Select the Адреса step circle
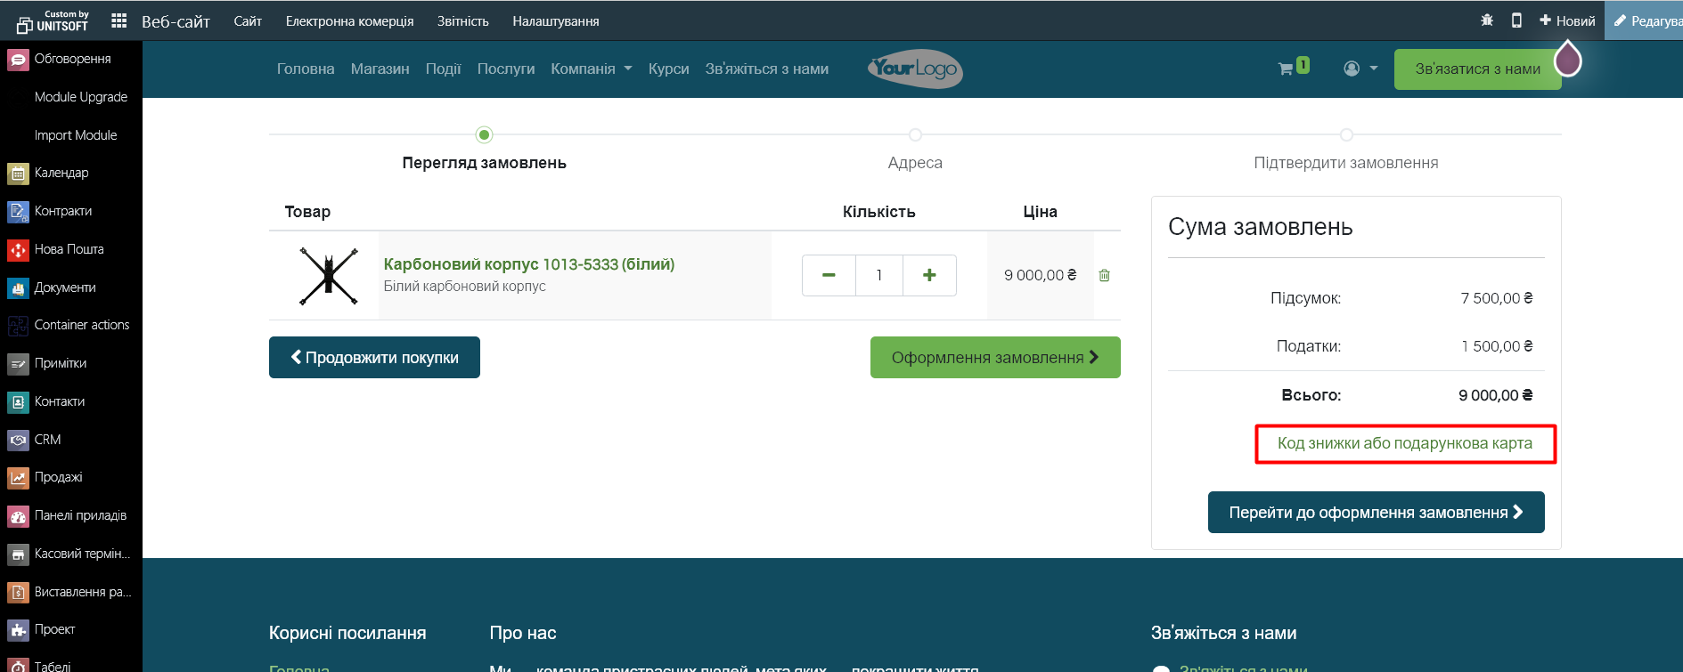The height and width of the screenshot is (672, 1683). point(915,135)
